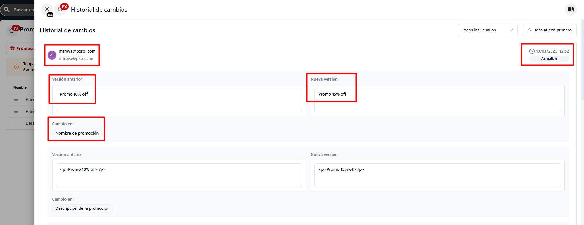The height and width of the screenshot is (225, 584).
Task: Open the Todos los usuarios dropdown
Action: tap(487, 30)
